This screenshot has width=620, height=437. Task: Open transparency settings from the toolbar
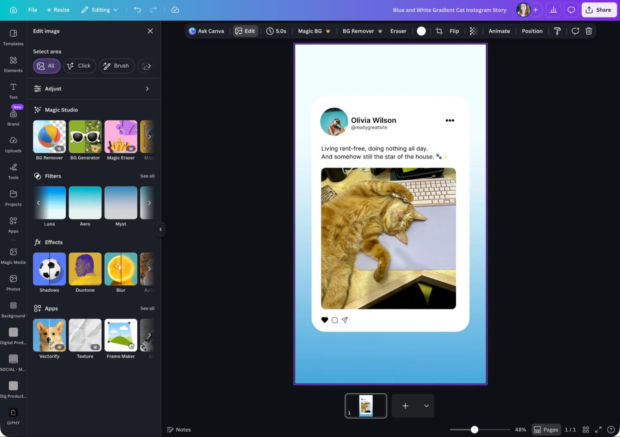click(x=473, y=31)
